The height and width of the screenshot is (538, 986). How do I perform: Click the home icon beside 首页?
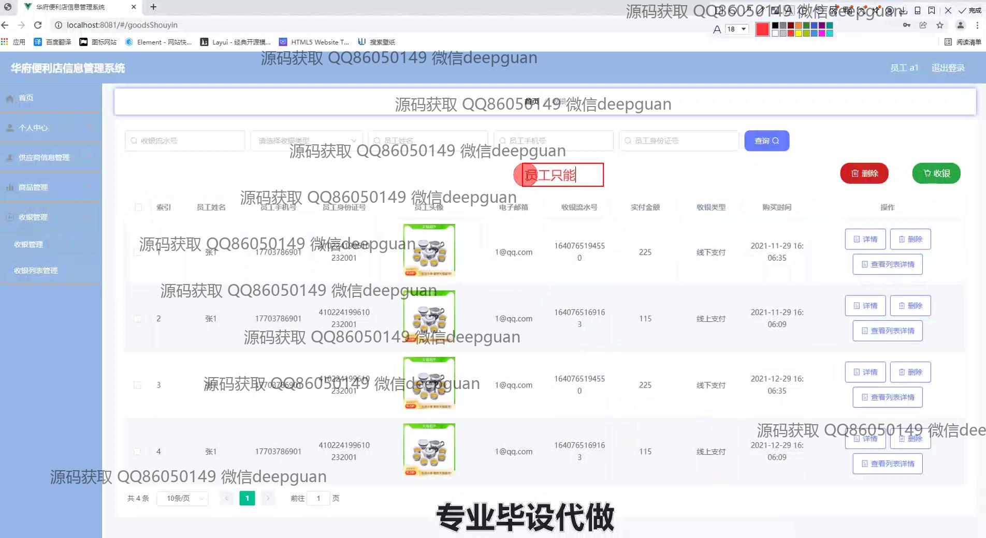point(9,98)
